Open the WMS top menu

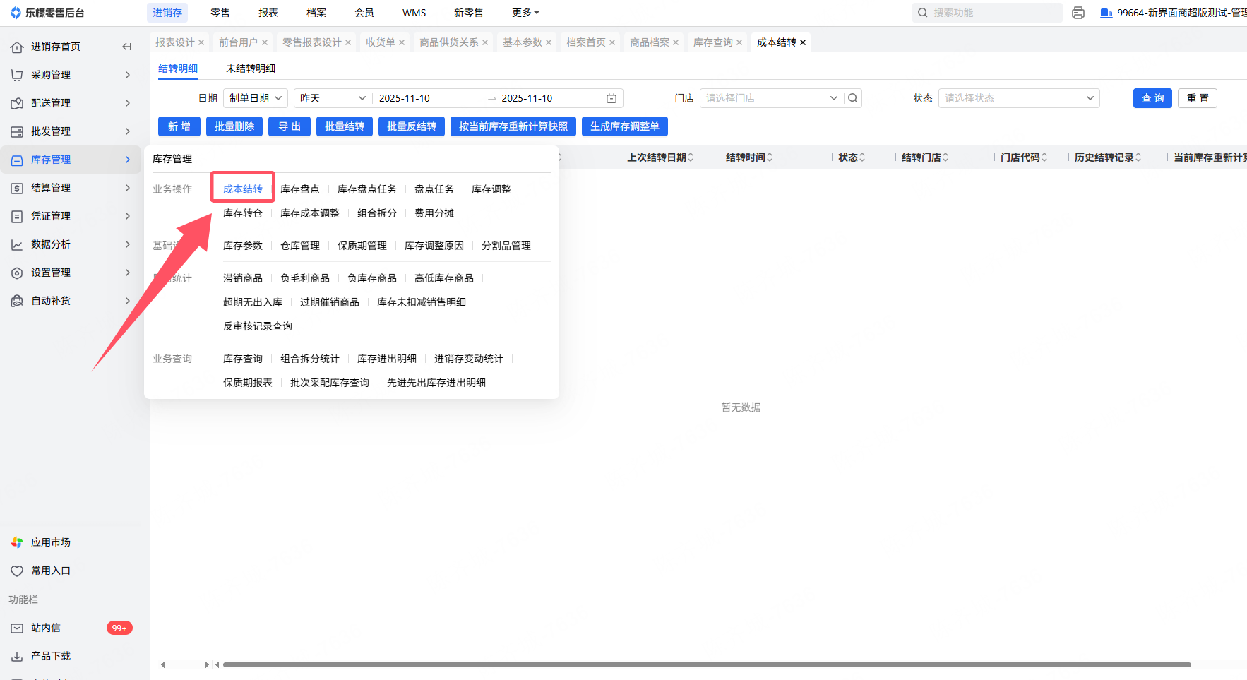point(414,13)
